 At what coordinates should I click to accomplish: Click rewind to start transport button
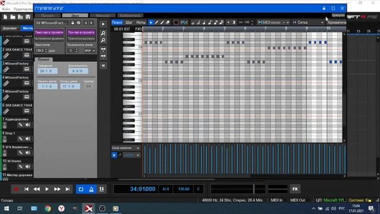(x=26, y=189)
